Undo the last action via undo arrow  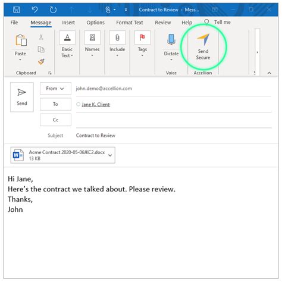[x=35, y=10]
